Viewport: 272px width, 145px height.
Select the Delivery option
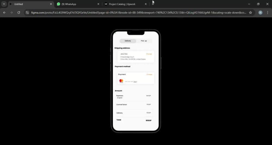[x=128, y=41]
